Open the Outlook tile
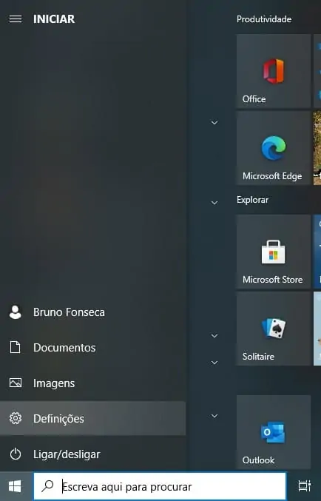This screenshot has width=321, height=501. [274, 432]
